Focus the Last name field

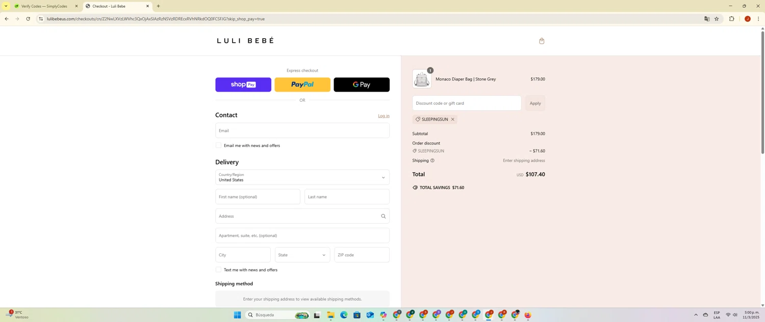click(347, 197)
